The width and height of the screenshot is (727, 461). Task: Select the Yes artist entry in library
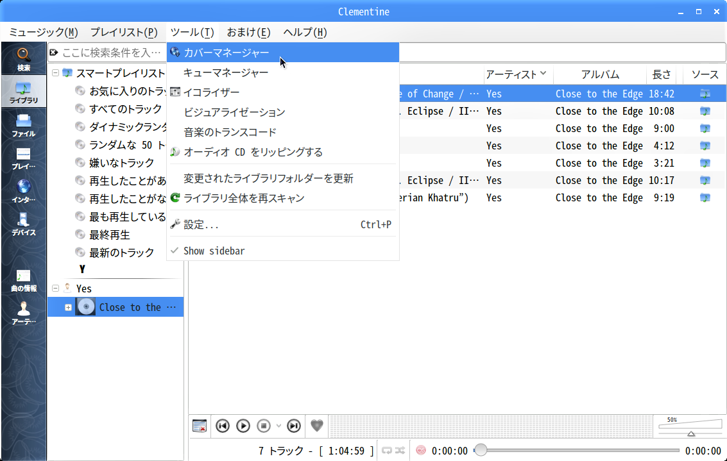[84, 289]
